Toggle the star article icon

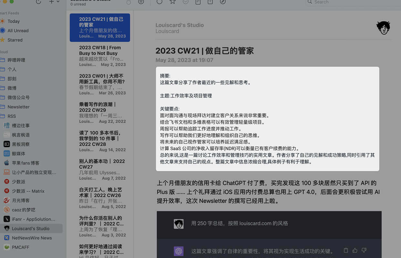(173, 2)
